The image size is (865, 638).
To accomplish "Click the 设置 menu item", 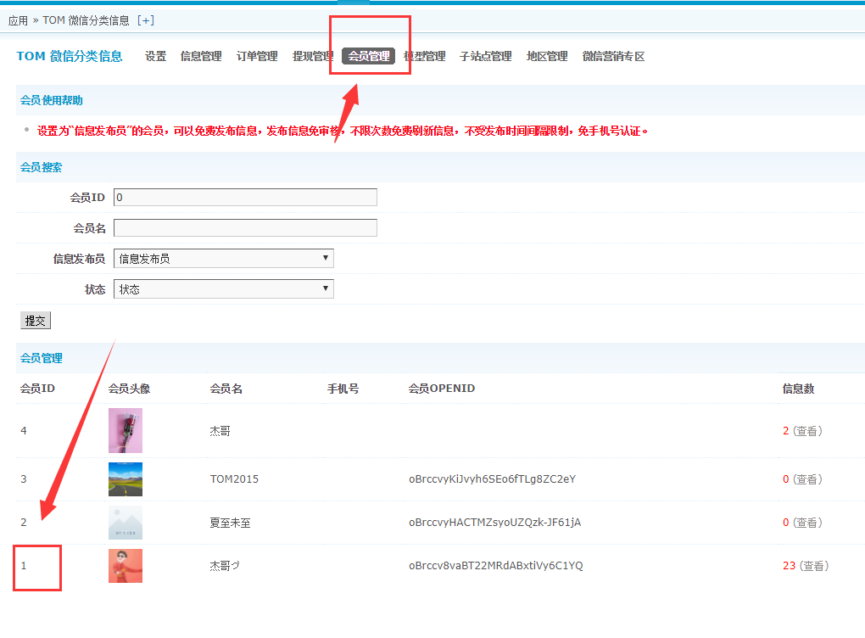I will [155, 57].
